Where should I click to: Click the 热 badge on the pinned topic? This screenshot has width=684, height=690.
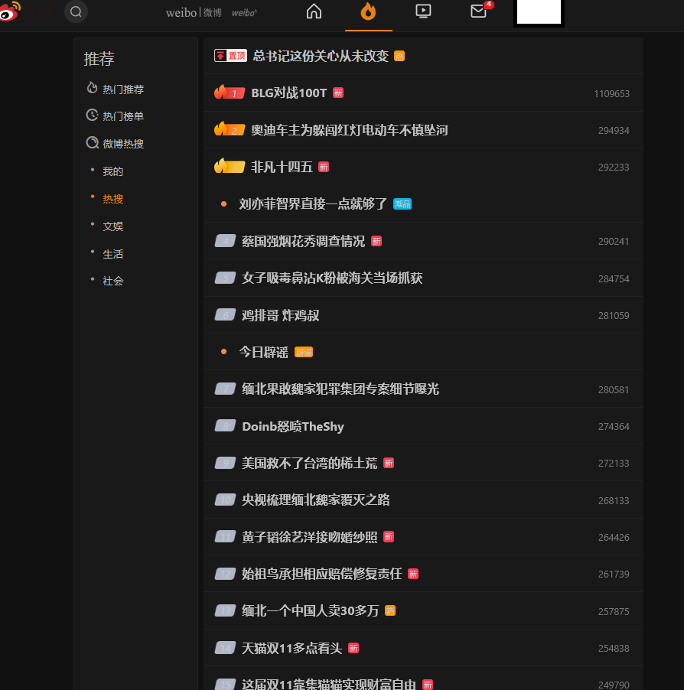tap(399, 57)
